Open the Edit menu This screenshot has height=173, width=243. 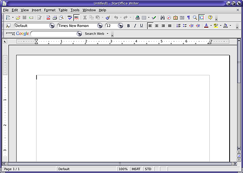[15, 10]
